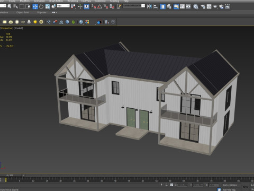Click the four colored dots icon

(87, 22)
